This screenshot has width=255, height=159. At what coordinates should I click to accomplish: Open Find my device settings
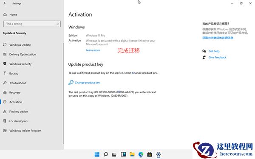pos(19,112)
